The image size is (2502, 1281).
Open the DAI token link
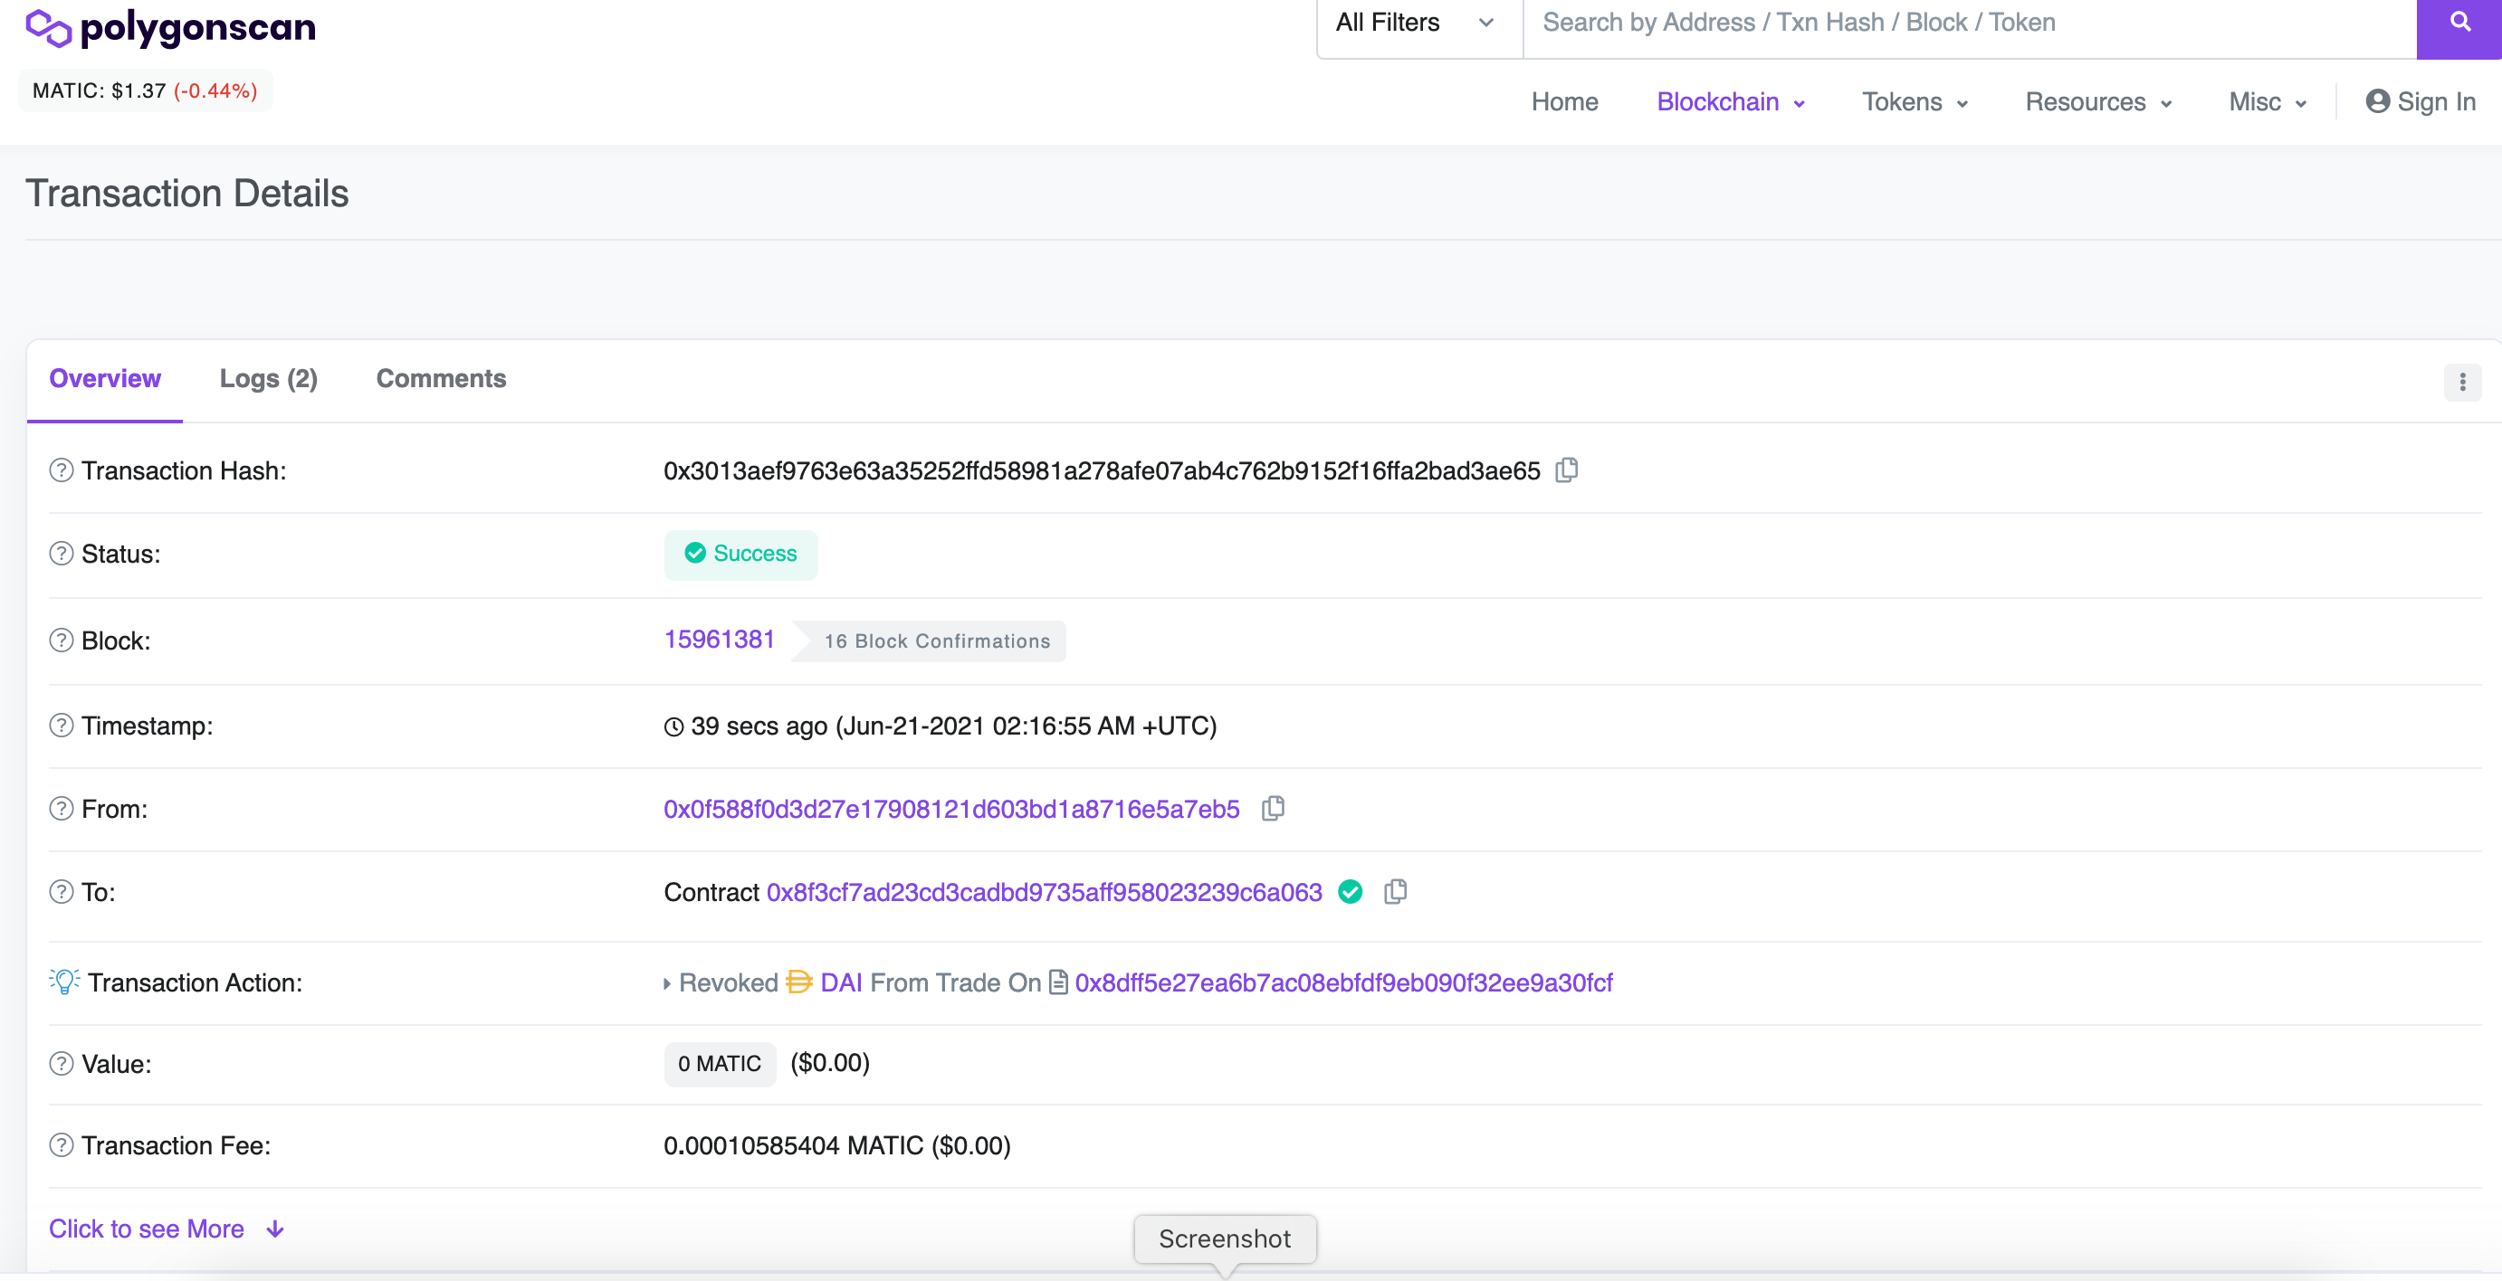tap(841, 982)
